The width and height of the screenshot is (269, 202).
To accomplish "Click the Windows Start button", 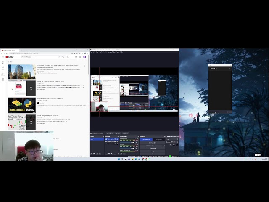I will point(119,159).
